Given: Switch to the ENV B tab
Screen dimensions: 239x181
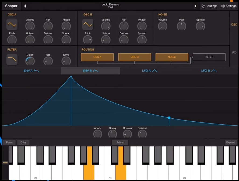Looking at the screenshot, I should [x=90, y=71].
